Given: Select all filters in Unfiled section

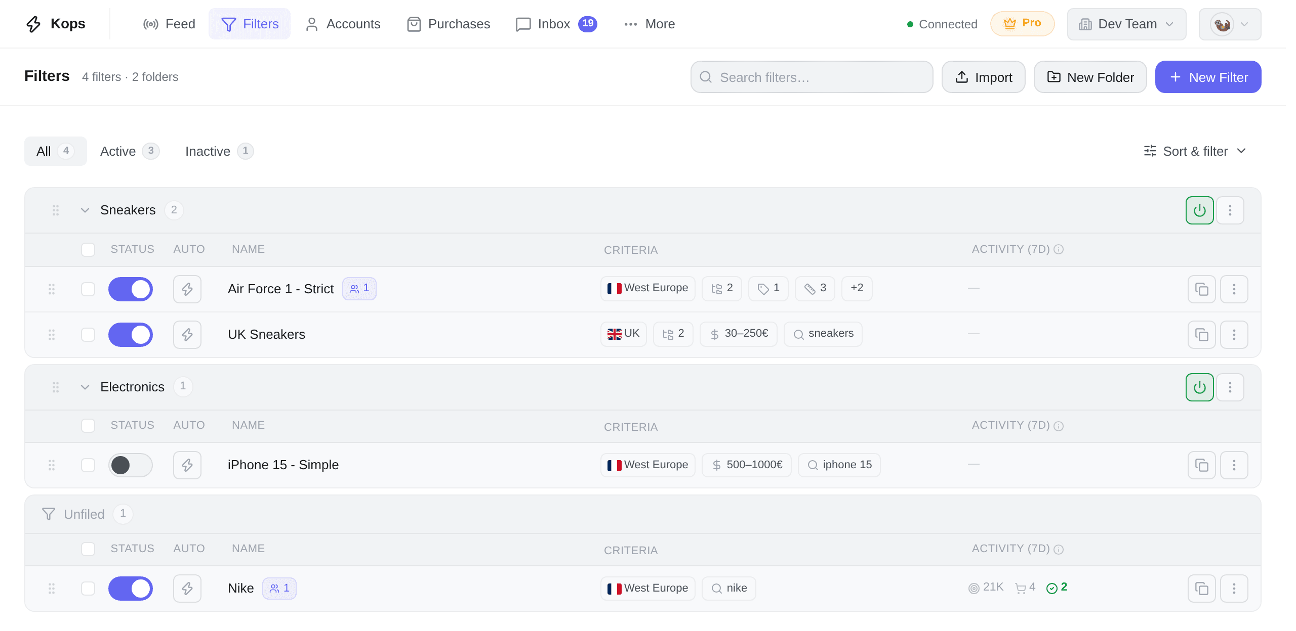Looking at the screenshot, I should coord(88,549).
